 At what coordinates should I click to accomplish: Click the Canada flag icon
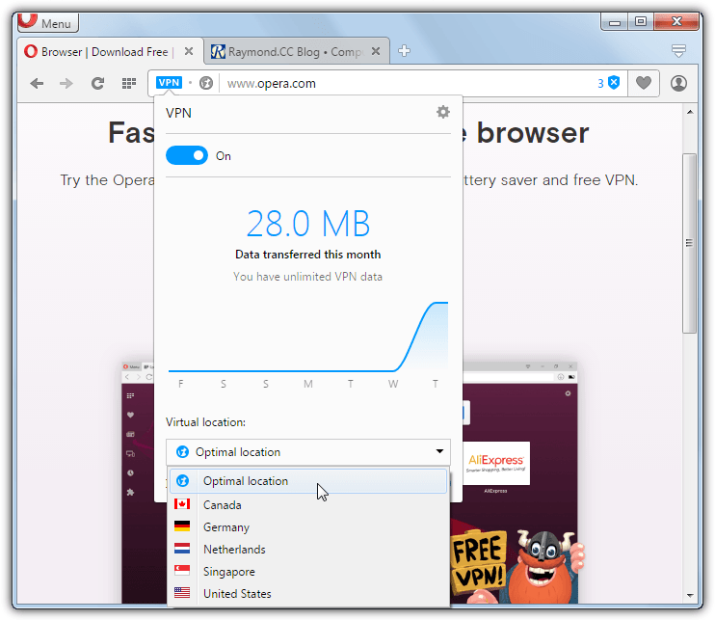182,503
